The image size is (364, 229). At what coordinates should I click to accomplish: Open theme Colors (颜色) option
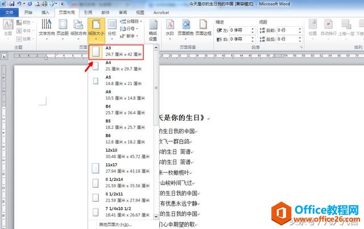24,22
